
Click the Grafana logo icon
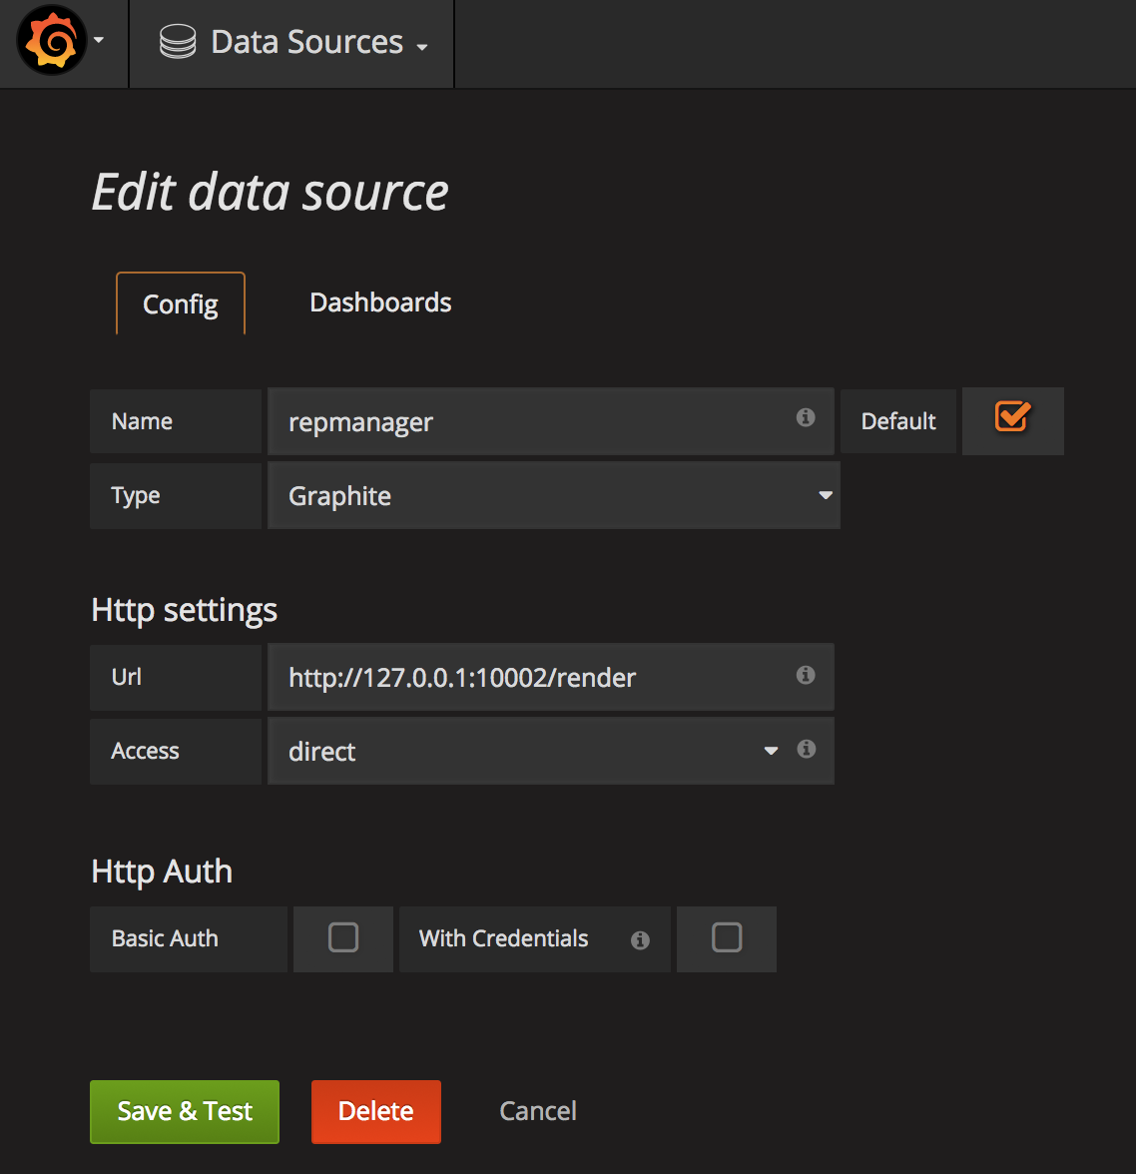pos(52,40)
